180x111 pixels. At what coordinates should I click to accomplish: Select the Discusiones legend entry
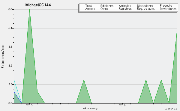click(x=145, y=6)
